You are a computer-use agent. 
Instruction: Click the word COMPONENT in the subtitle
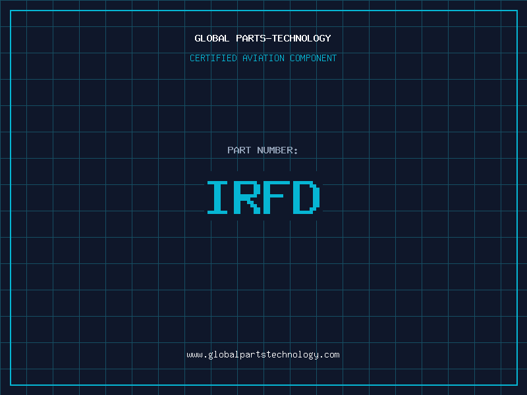pos(314,58)
